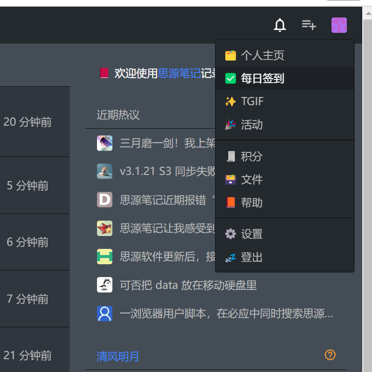Open post 一浏览器用户脚本，在必应中同时搜索思源
Screen dimensions: 372x372
click(x=226, y=314)
